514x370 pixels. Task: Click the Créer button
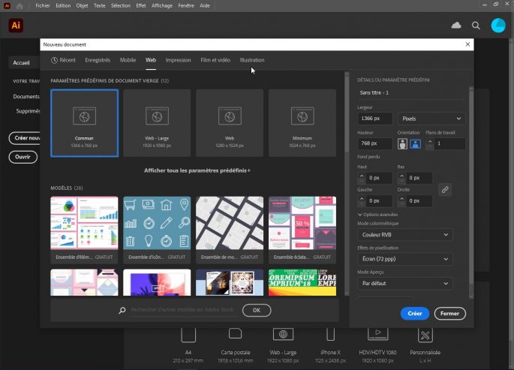tap(415, 313)
